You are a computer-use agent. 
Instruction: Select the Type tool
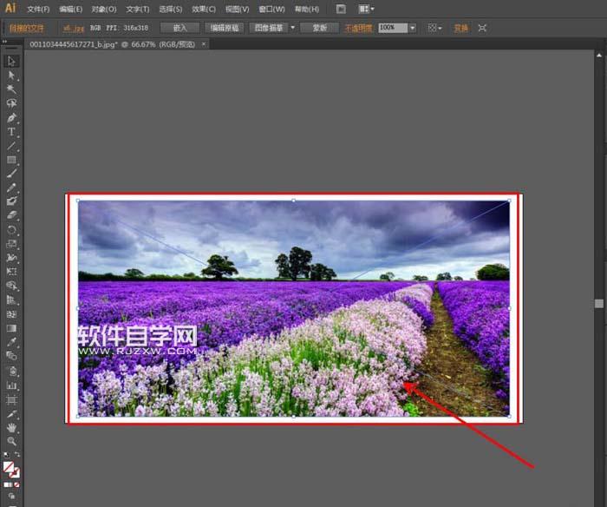11,132
